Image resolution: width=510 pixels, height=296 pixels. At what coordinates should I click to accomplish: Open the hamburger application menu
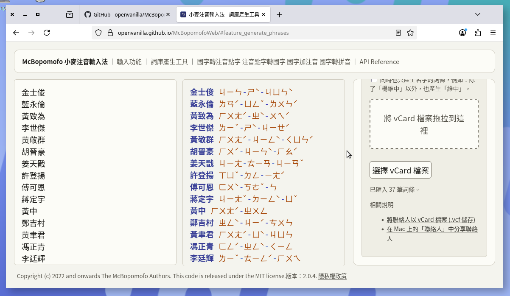[493, 33]
